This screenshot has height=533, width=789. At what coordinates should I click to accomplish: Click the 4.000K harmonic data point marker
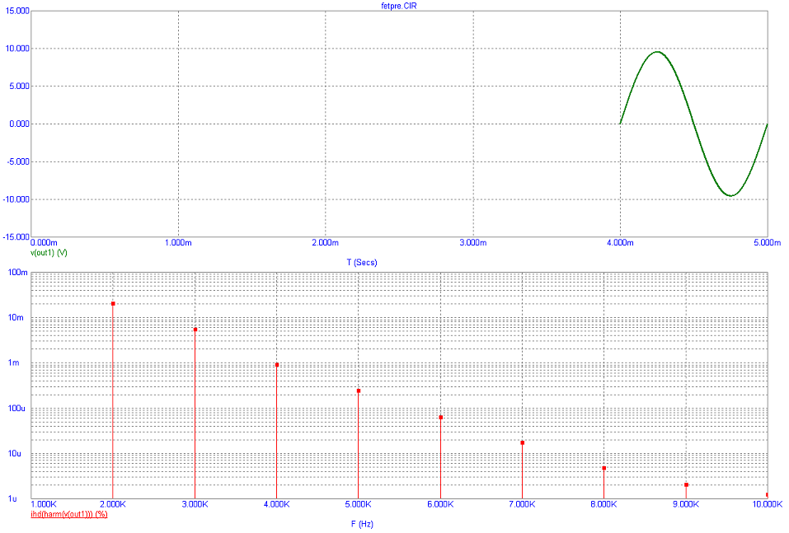[x=277, y=365]
